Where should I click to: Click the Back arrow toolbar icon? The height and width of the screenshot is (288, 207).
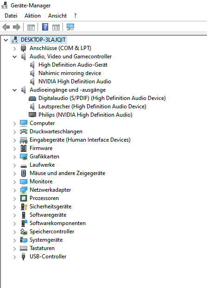tap(6, 27)
